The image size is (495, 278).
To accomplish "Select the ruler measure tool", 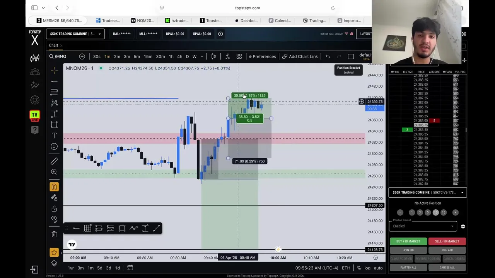I will [54, 161].
